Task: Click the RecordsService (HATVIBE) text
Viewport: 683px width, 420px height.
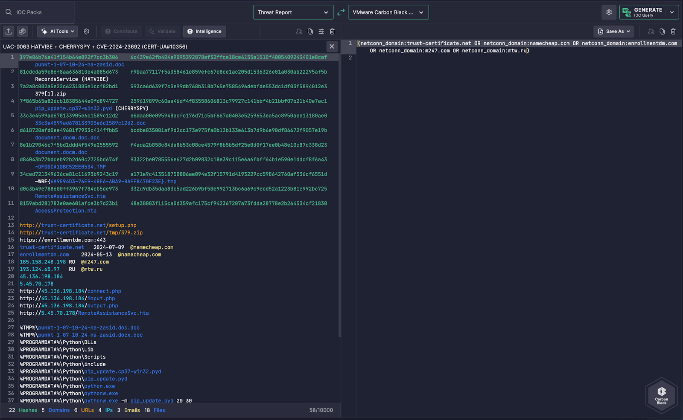Action: [72, 79]
